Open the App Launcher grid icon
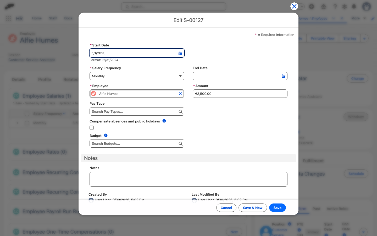 coord(8,18)
